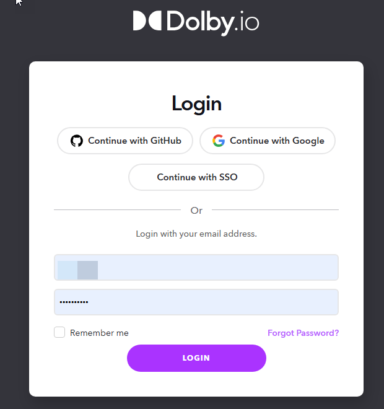Click the Google "G" logo icon

point(219,141)
